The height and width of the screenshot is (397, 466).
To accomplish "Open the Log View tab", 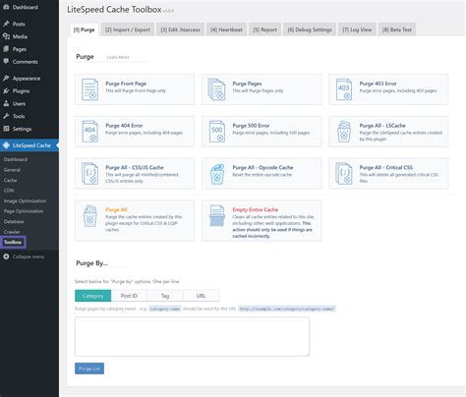I will 357,29.
